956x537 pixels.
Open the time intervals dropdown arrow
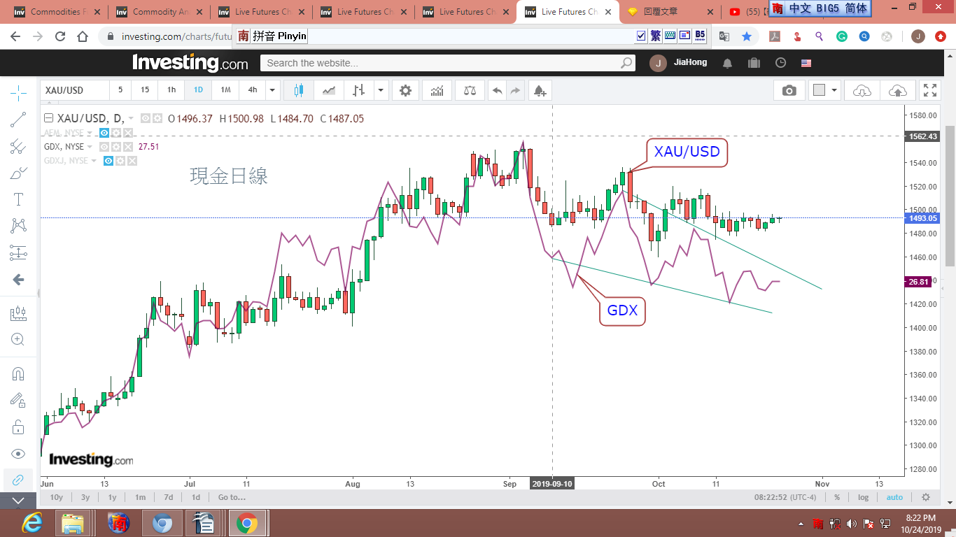click(x=273, y=90)
